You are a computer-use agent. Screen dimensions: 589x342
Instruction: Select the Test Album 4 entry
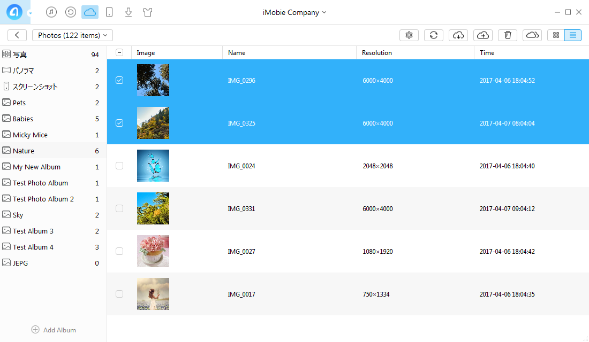tap(54, 247)
